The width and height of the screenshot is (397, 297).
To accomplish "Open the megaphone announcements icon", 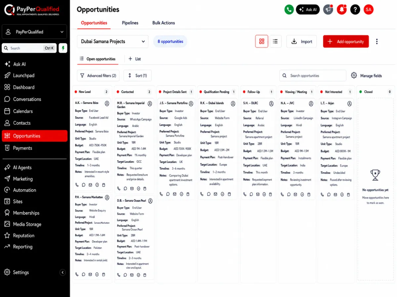I will click(328, 10).
